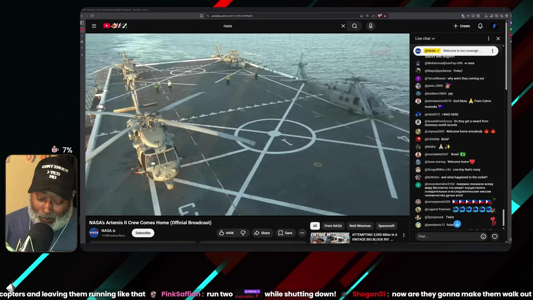The image size is (533, 300).
Task: Open pinned NASA message options menu
Action: pyautogui.click(x=492, y=51)
